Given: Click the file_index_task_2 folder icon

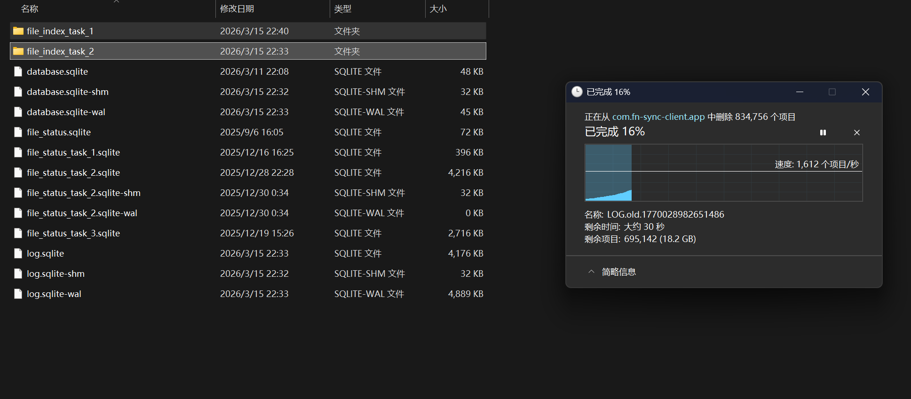Looking at the screenshot, I should pyautogui.click(x=18, y=51).
